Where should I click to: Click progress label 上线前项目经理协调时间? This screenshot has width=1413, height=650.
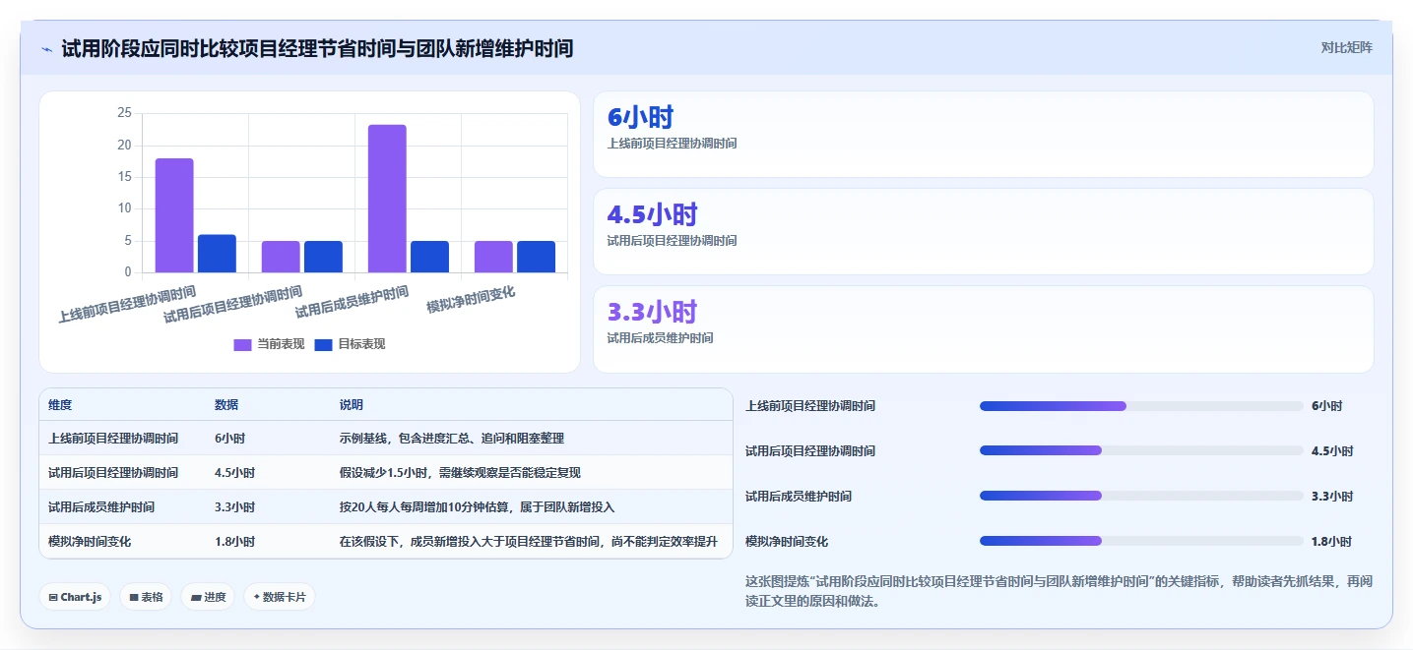[810, 406]
